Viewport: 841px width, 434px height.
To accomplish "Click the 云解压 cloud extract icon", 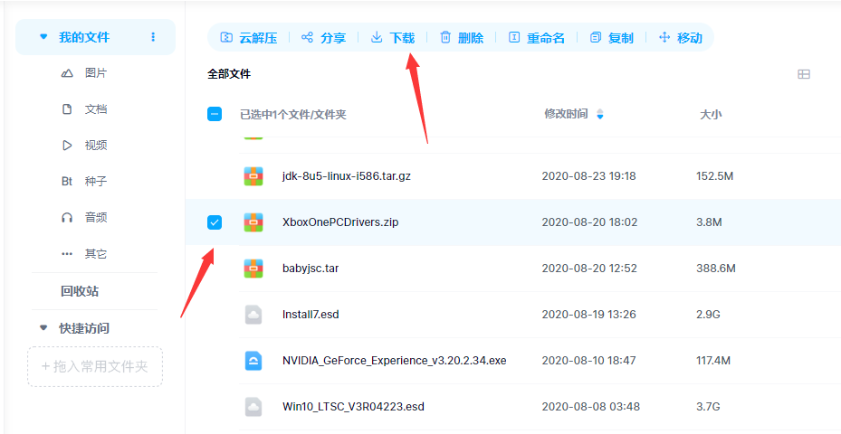I will pyautogui.click(x=226, y=38).
